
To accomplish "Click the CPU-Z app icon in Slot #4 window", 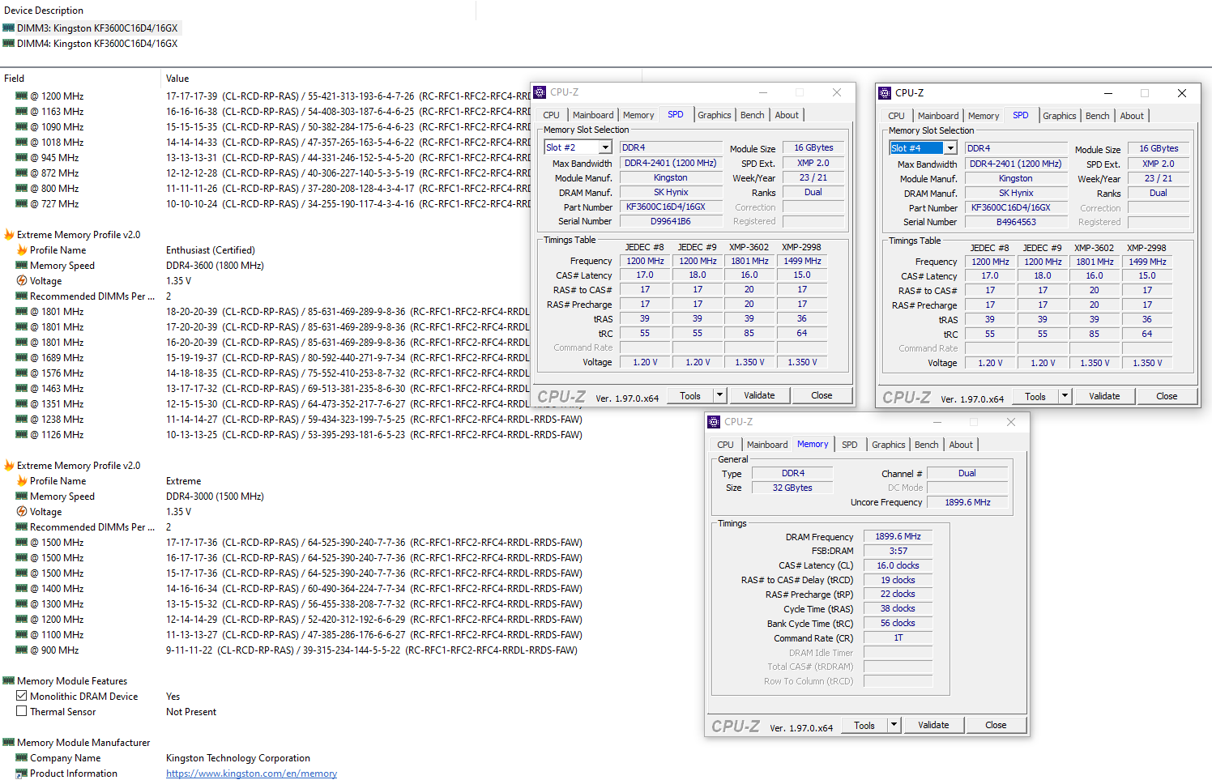I will (x=885, y=93).
